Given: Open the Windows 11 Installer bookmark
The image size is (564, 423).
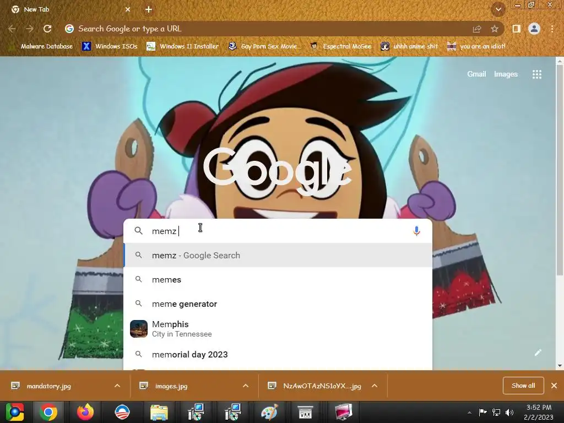Looking at the screenshot, I should (x=183, y=46).
